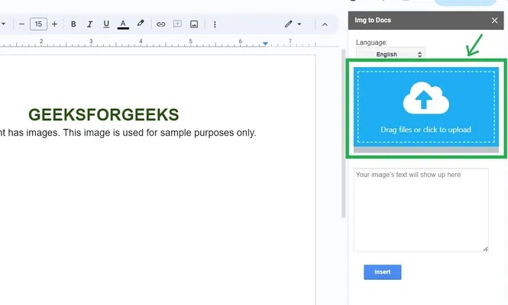Viewport: 508px width, 305px height.
Task: Open the text color picker
Action: 123,24
